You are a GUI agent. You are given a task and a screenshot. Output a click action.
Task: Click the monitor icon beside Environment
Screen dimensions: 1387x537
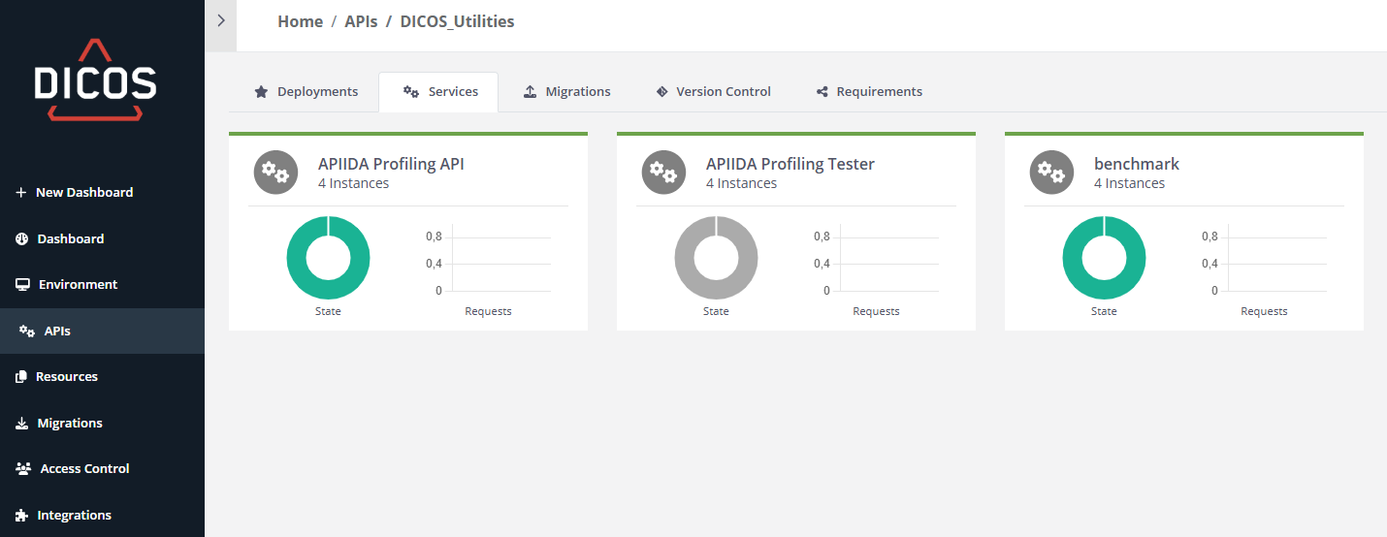(22, 285)
